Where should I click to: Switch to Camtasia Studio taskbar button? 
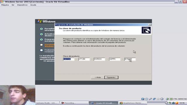coord(47,103)
